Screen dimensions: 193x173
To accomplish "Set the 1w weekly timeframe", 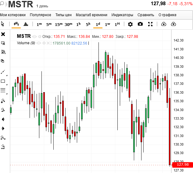I will (x=107, y=24).
